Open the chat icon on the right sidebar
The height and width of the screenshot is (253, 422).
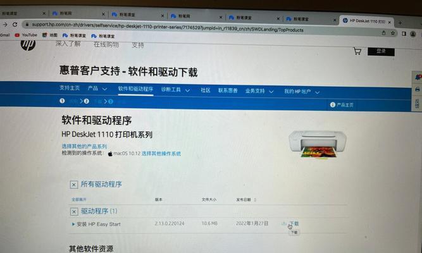pyautogui.click(x=418, y=77)
